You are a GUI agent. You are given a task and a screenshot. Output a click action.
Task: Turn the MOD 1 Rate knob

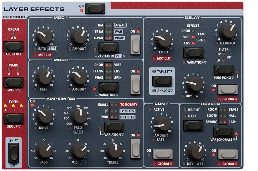pyautogui.click(x=44, y=36)
